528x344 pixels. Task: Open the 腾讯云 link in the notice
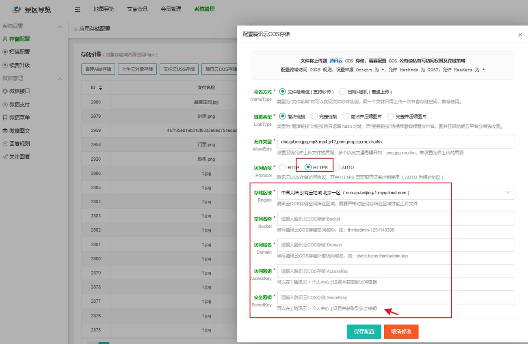click(x=336, y=61)
